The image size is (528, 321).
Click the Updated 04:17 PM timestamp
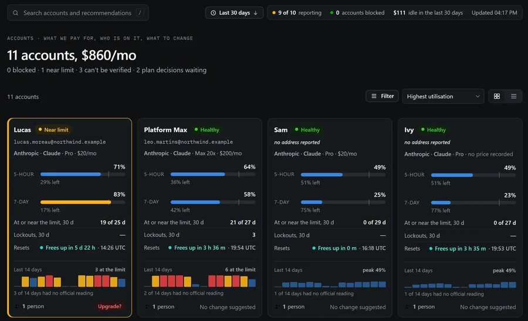(x=494, y=13)
